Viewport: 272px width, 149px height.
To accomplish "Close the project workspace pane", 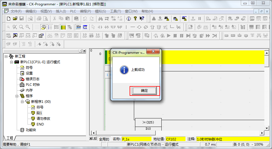I will (x=84, y=51).
